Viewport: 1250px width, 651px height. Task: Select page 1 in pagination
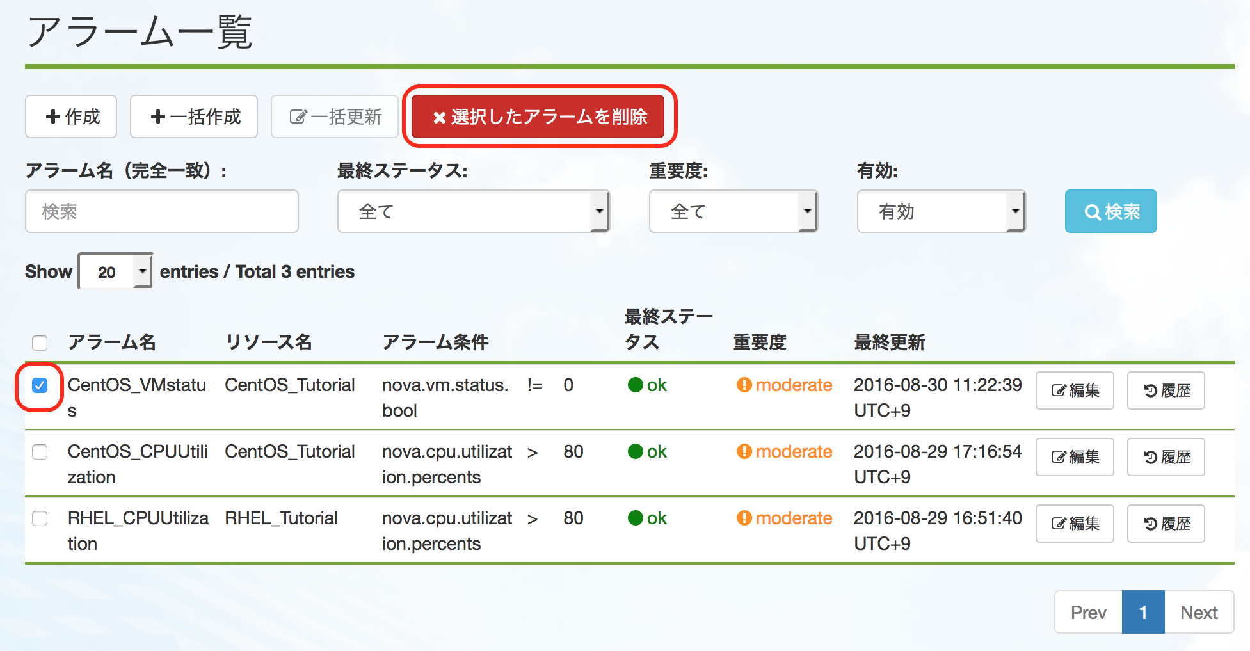1143,613
